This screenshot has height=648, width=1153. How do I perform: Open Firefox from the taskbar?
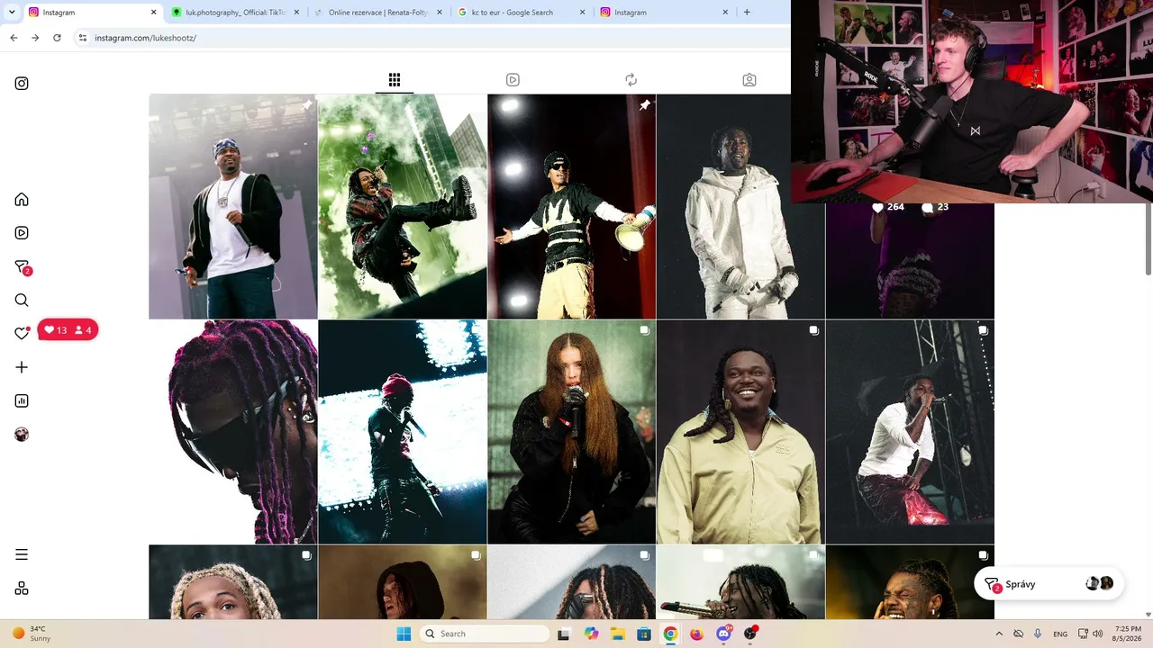pos(697,634)
